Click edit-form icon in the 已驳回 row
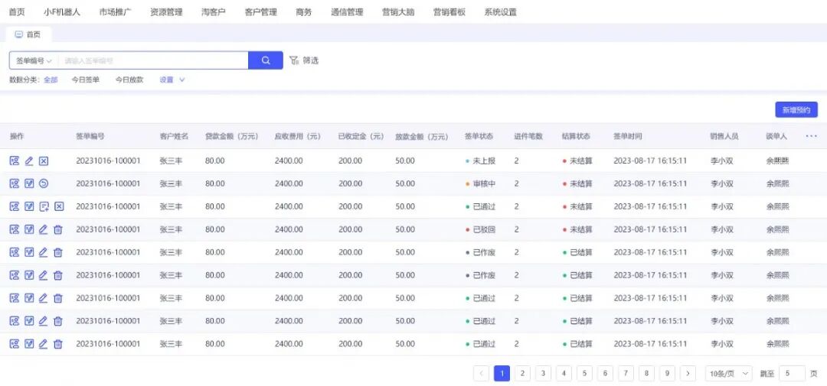 (29, 229)
